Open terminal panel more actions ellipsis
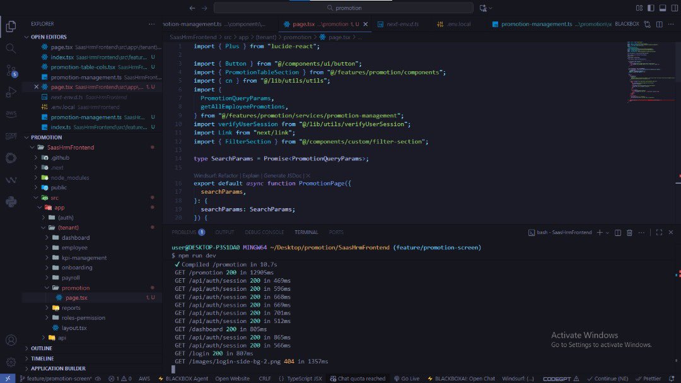Screen dimensions: 681x383 (641, 233)
